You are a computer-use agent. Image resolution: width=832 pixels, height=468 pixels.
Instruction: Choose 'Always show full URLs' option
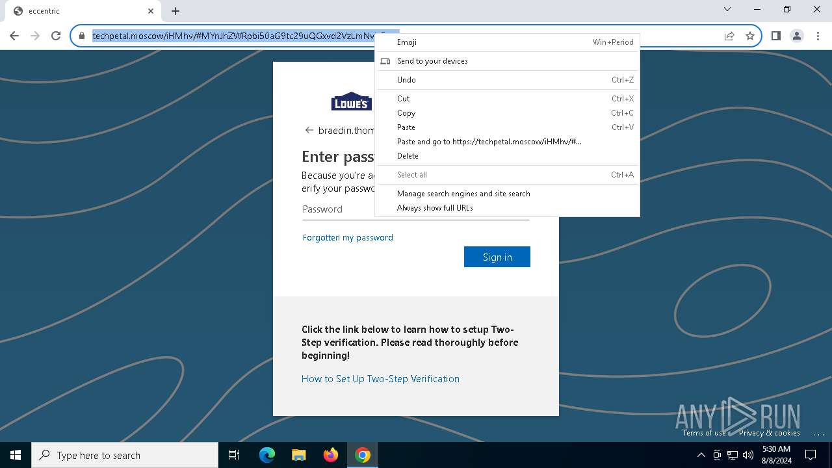[508, 208]
